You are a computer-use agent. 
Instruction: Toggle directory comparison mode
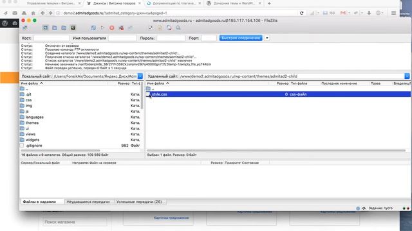pyautogui.click(x=160, y=28)
